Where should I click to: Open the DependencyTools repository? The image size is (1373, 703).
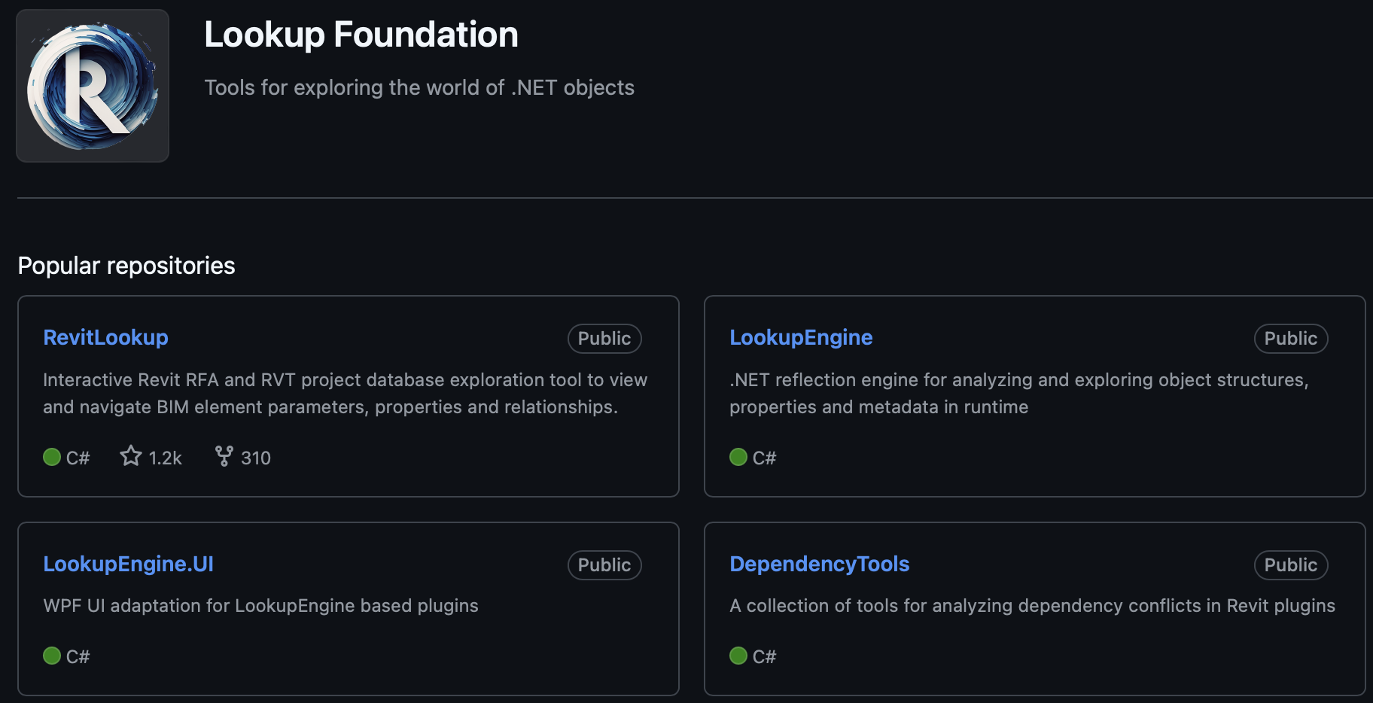818,564
